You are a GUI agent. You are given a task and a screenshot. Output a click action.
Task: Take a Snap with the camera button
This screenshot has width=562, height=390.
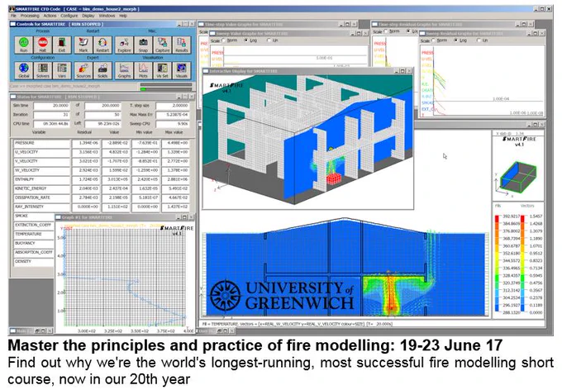tap(143, 45)
